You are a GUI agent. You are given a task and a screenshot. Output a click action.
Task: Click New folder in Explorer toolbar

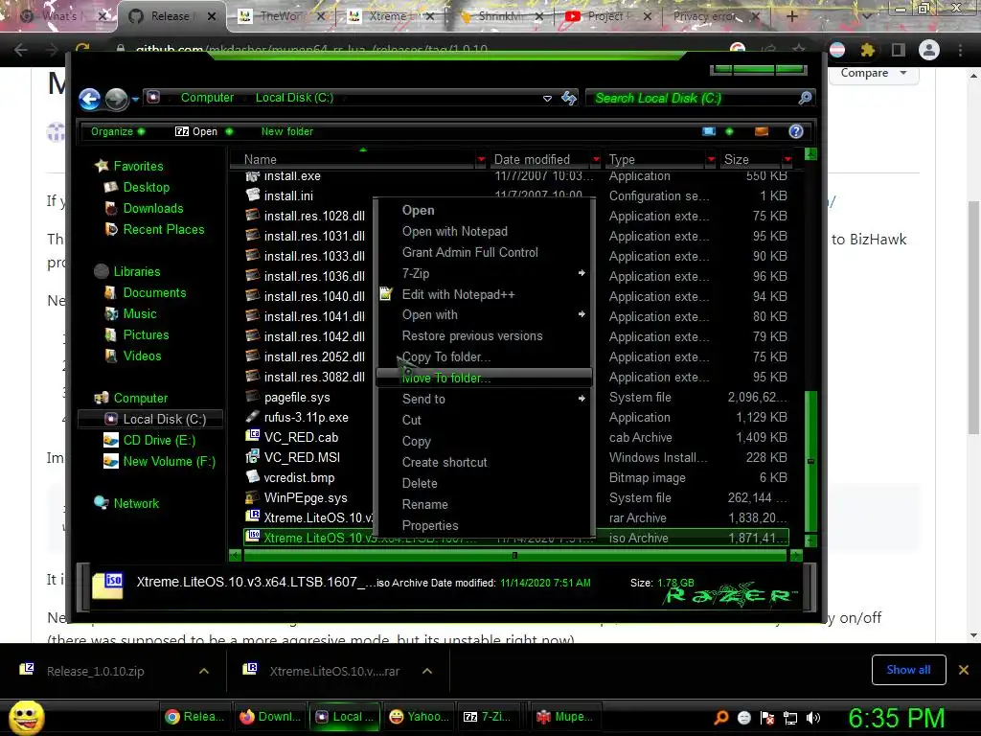(x=287, y=131)
